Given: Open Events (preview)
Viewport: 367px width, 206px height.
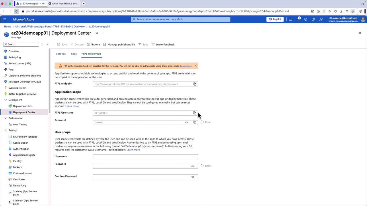Looking at the screenshot, I should point(17,88).
